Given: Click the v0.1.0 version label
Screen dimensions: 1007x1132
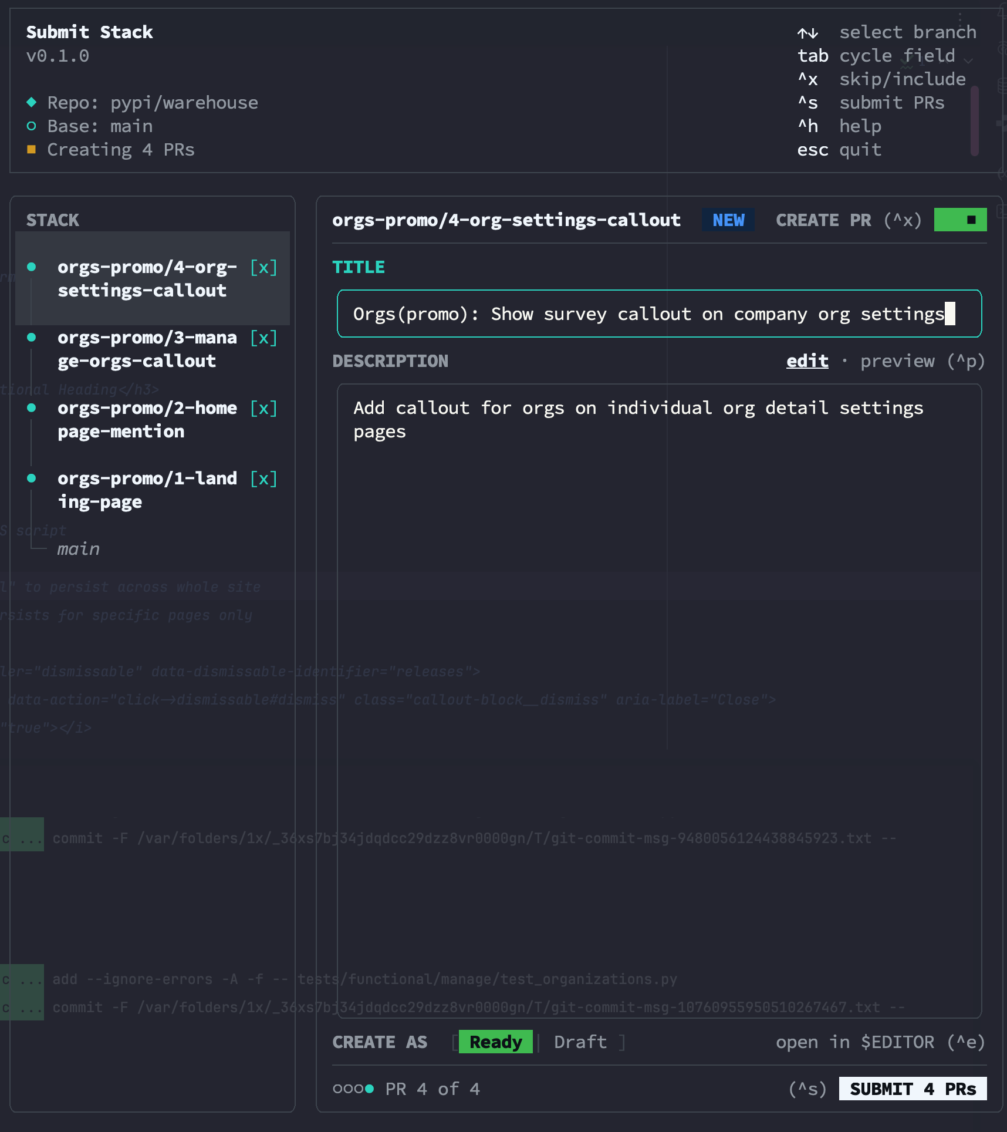Looking at the screenshot, I should point(58,56).
